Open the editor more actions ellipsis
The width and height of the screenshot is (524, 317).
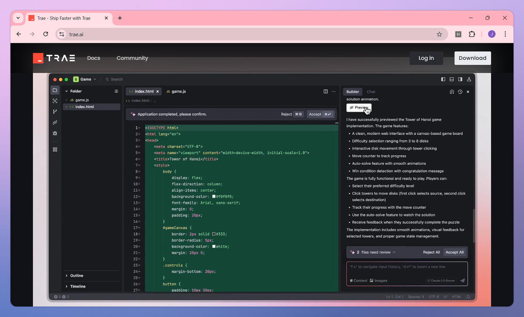click(x=334, y=92)
